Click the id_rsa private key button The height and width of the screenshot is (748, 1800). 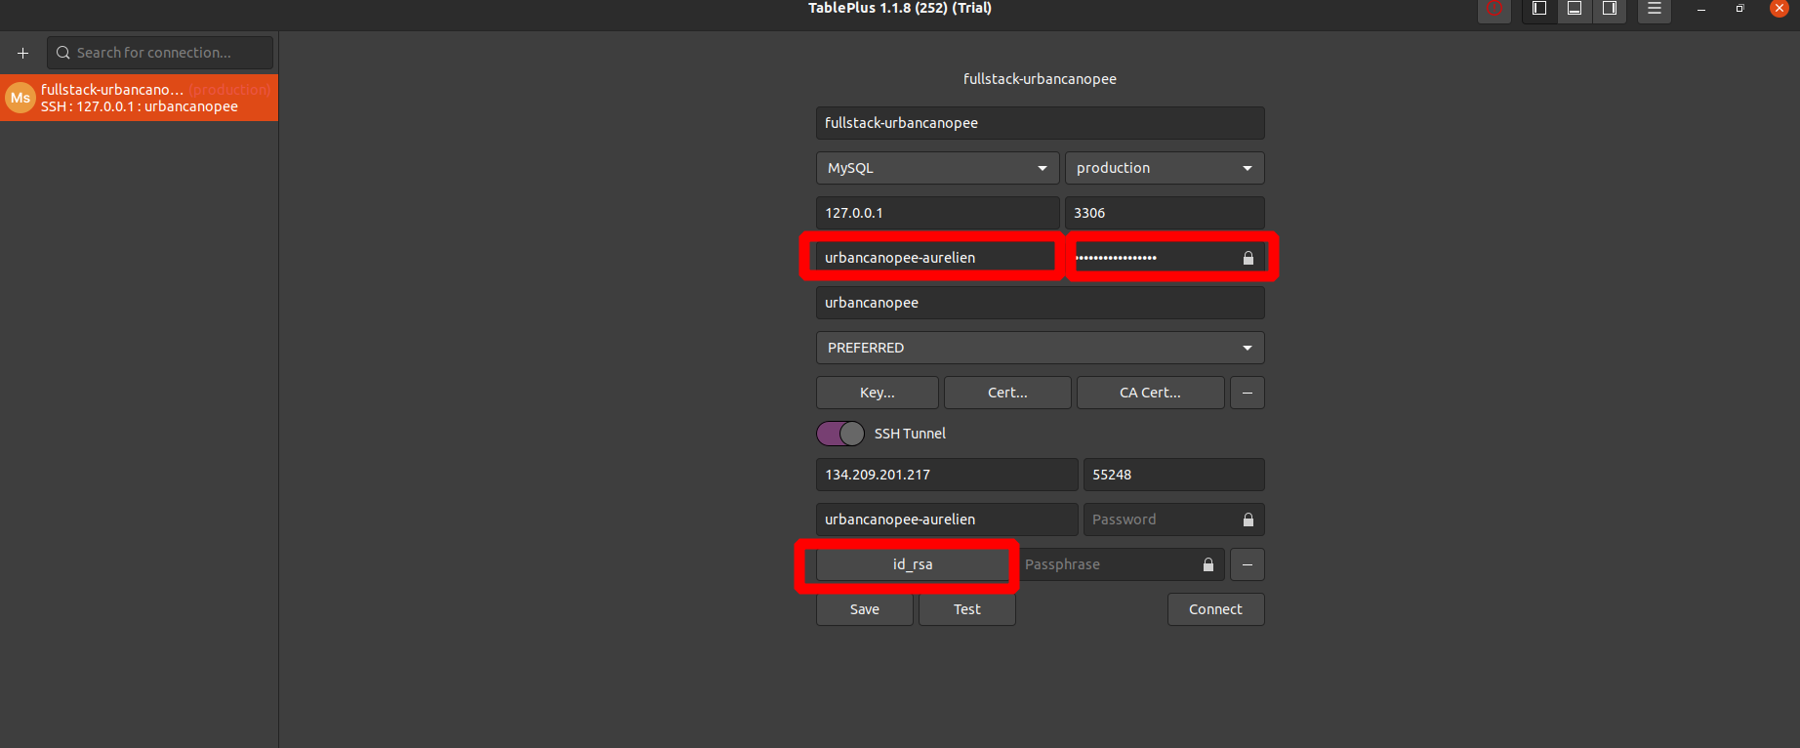click(912, 564)
